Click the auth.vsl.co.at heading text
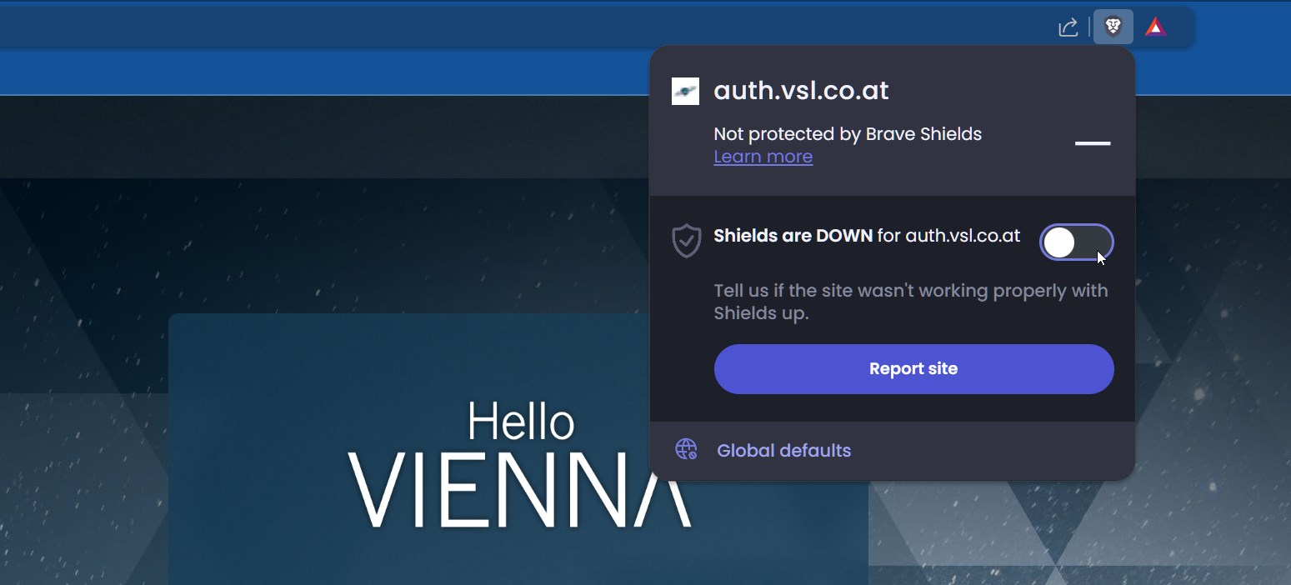 [801, 91]
